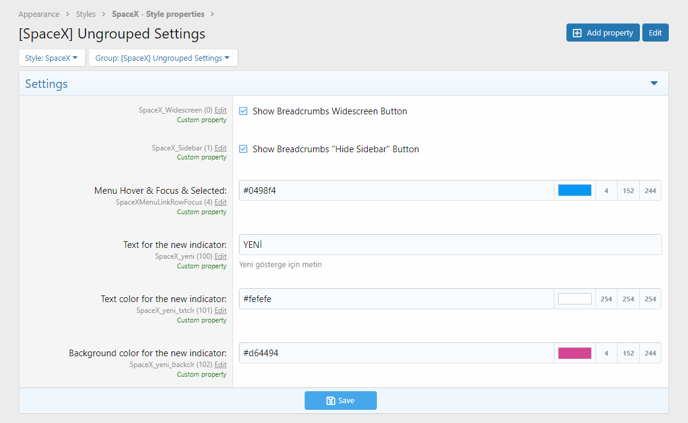Toggle Show Breadcrumbs "Hide Sidebar" Button checkbox
The height and width of the screenshot is (423, 688).
243,149
